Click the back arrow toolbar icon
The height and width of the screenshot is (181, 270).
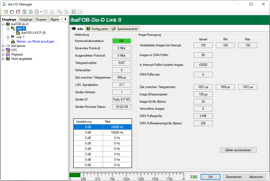coord(74,12)
